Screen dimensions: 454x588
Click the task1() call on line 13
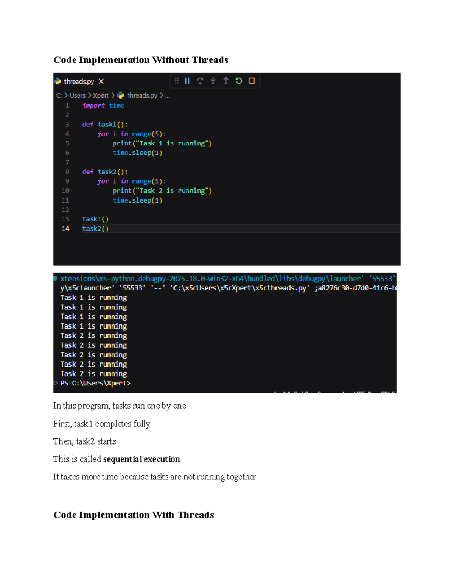pyautogui.click(x=95, y=219)
